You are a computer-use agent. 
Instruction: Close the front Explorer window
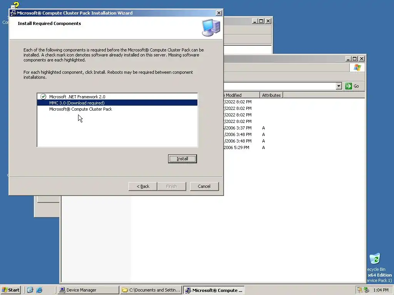[x=362, y=59]
